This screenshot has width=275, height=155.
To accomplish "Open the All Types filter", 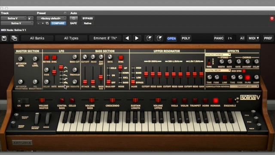I will (x=71, y=38).
